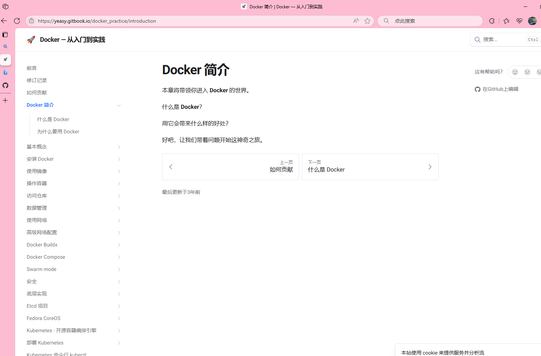This screenshot has width=541, height=356.
Task: Open 修订记录 in the sidebar
Action: pyautogui.click(x=37, y=80)
